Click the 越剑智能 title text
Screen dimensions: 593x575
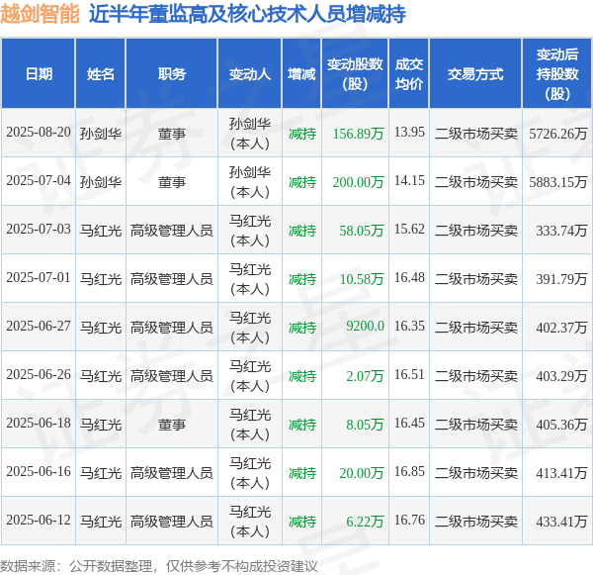click(40, 15)
